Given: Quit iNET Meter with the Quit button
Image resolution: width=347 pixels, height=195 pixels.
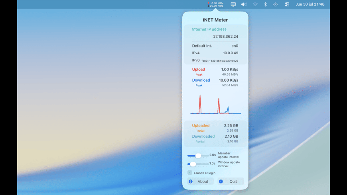Looking at the screenshot, I should pos(231,181).
